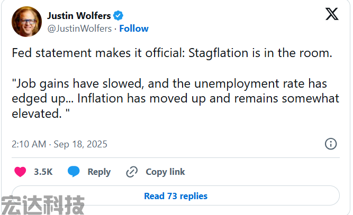
Task: Click the 2:10 AM time text
Action: 29,144
